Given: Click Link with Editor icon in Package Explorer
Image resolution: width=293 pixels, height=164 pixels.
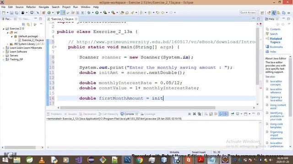Looking at the screenshot, I should click(28, 25).
